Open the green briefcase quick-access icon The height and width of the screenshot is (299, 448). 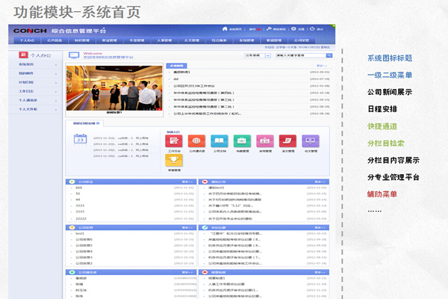pos(242,141)
